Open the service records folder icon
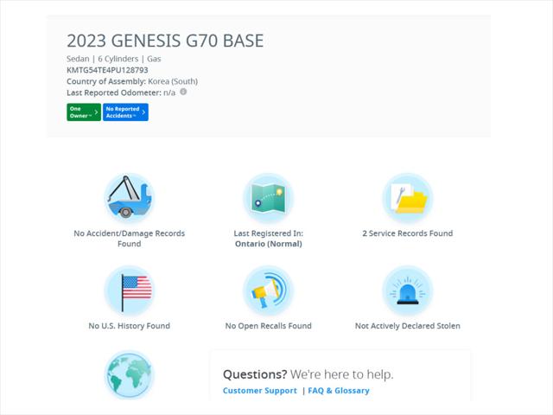Viewport: 553px width, 415px height. tap(407, 198)
